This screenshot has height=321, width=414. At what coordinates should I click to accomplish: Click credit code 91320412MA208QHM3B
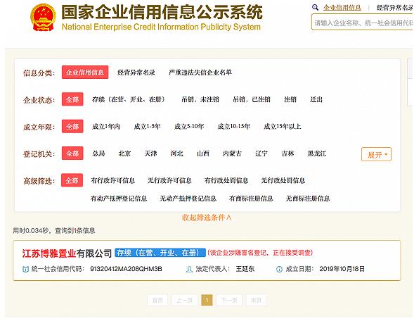[x=126, y=269]
